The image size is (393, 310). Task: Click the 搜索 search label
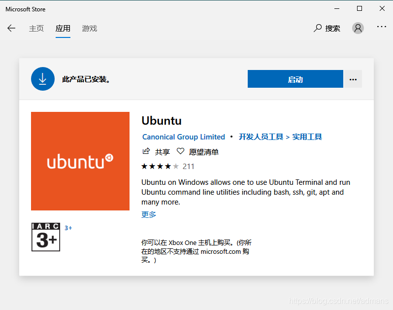(332, 29)
